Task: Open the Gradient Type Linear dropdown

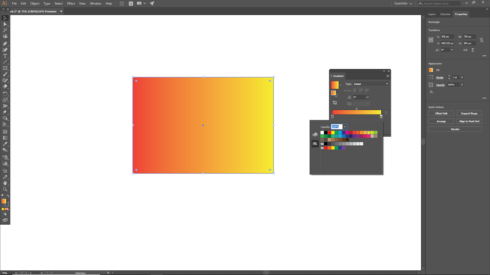Action: [371, 84]
